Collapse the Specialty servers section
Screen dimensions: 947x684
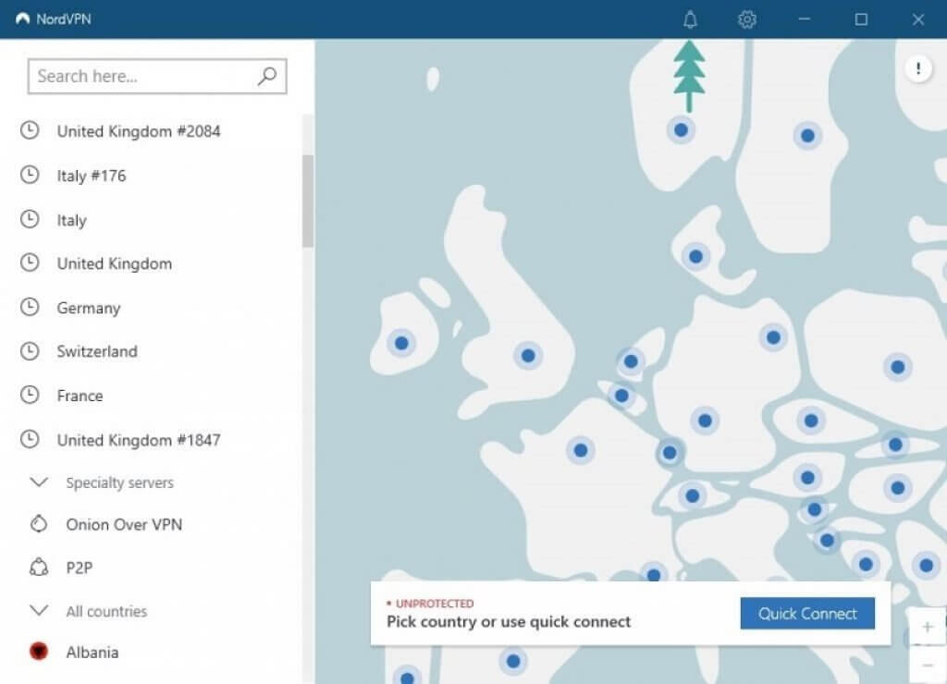point(39,482)
